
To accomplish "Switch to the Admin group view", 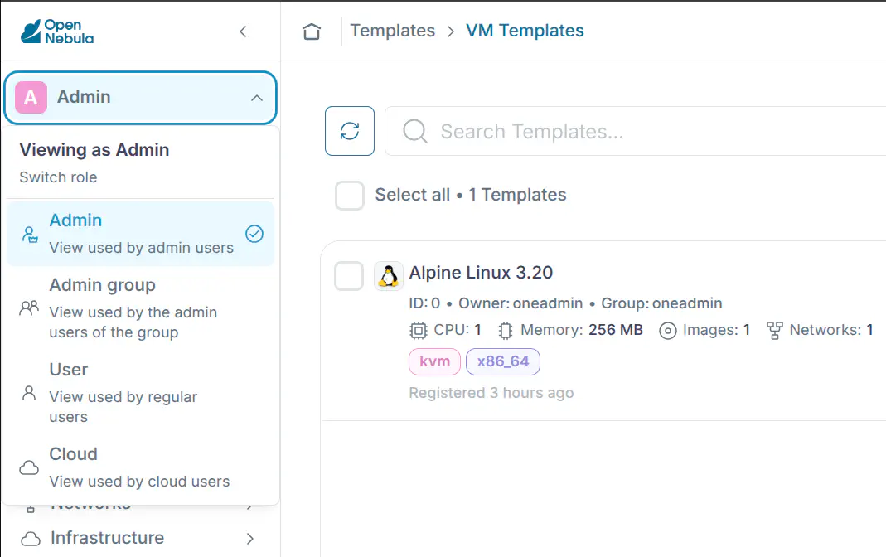I will click(x=140, y=308).
